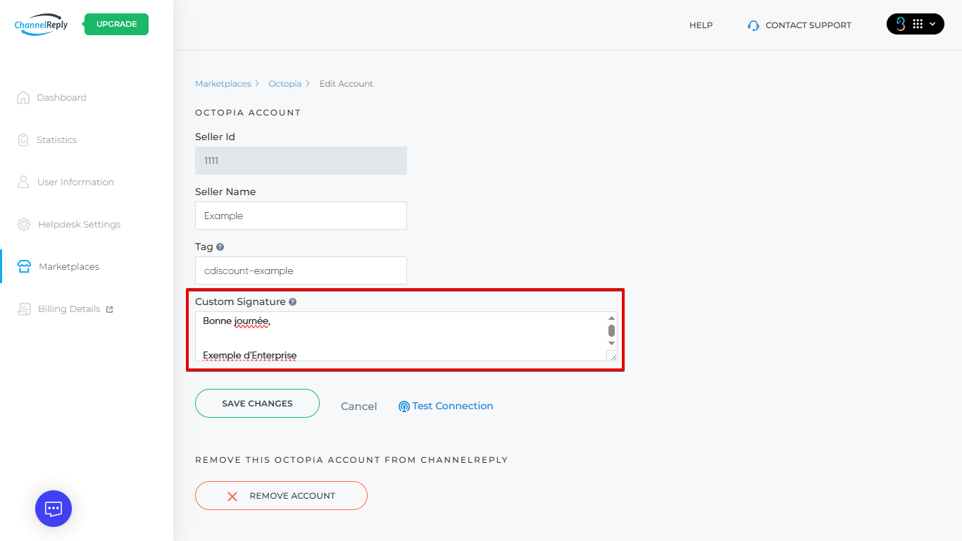Open the chat widget bubble
This screenshot has height=541, width=962.
coord(54,509)
